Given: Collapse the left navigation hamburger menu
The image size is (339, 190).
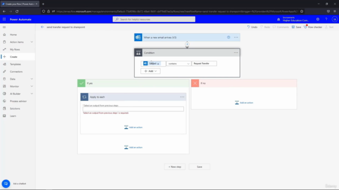Looking at the screenshot, I should 4,27.
